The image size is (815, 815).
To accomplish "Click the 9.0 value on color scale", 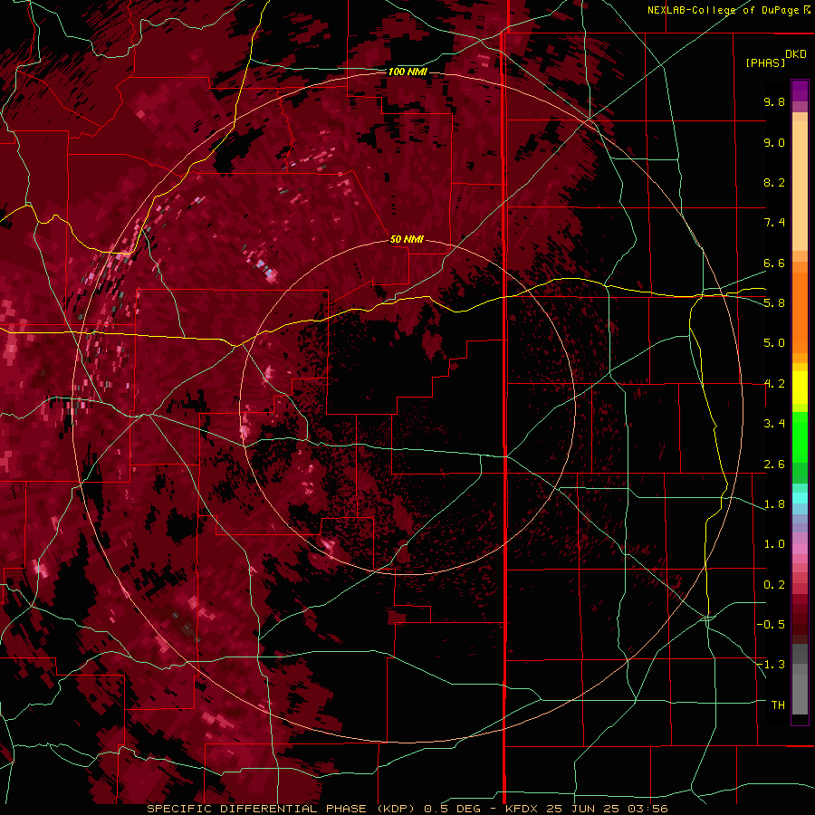I will click(774, 142).
